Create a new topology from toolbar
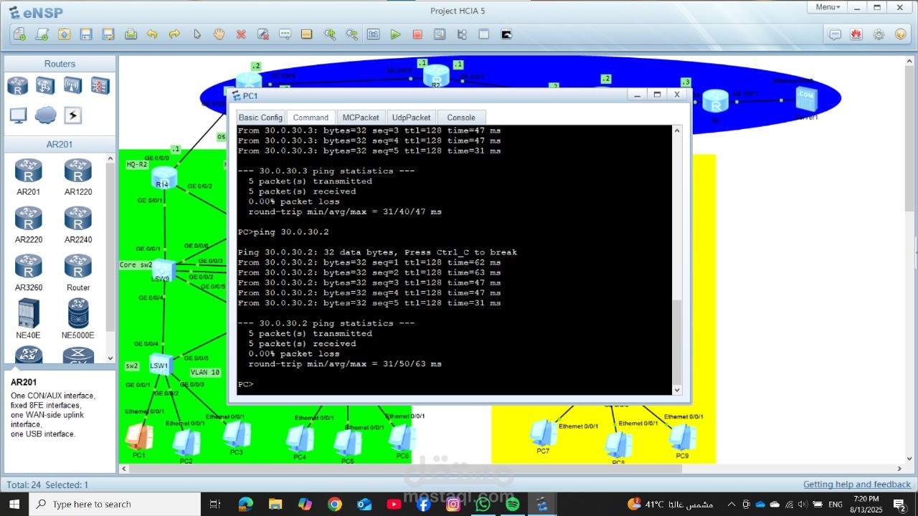 coord(19,34)
